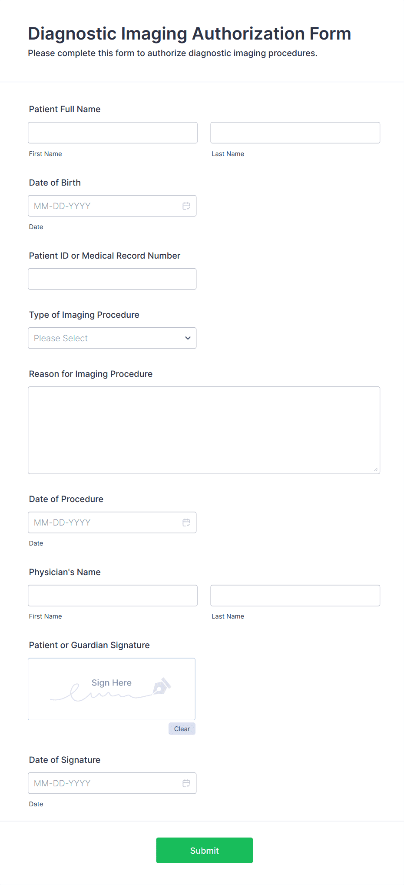Select the Reason for Imaging Procedure text area

[x=204, y=429]
